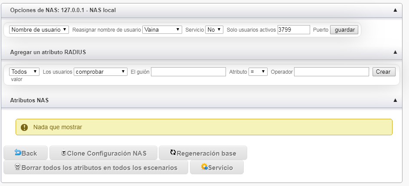Viewport: 409px width, 186px height.
Task: Open the Vaina dropdown
Action: pos(162,30)
